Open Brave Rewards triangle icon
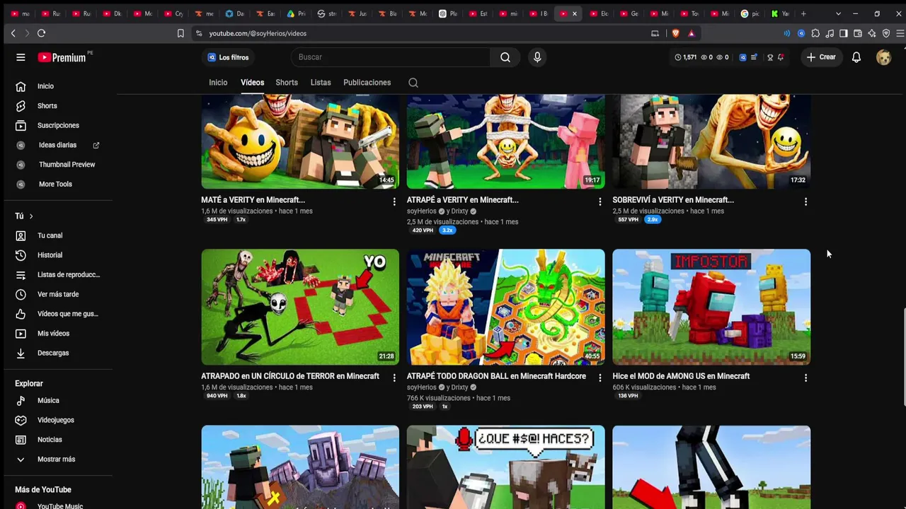This screenshot has width=906, height=509. pyautogui.click(x=692, y=33)
